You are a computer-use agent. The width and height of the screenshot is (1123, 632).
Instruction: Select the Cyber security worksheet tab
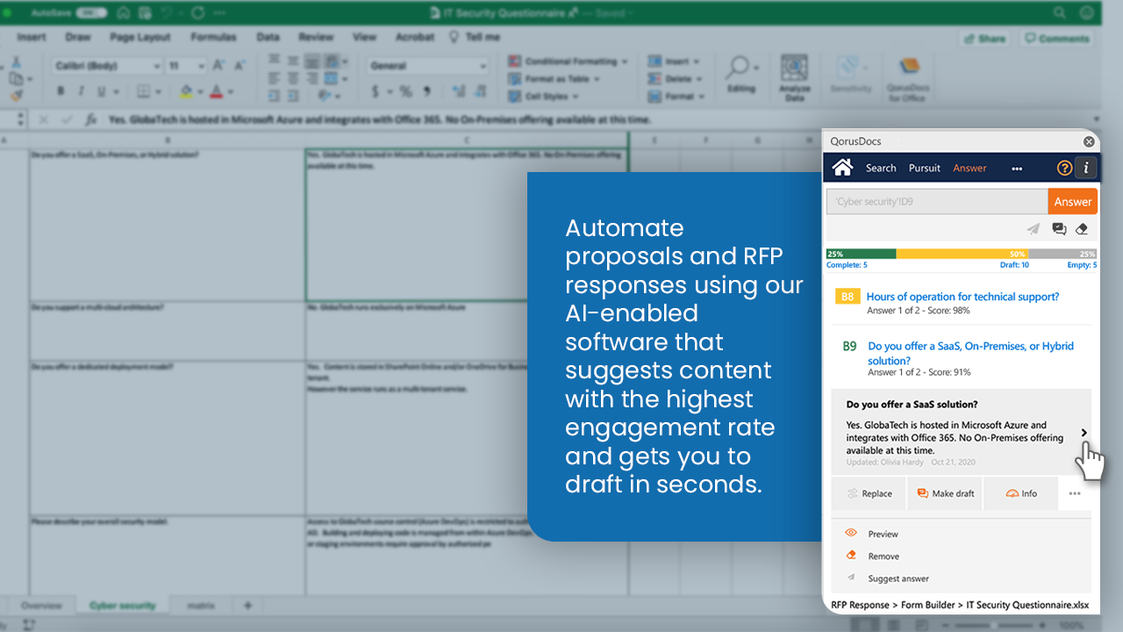click(x=123, y=605)
